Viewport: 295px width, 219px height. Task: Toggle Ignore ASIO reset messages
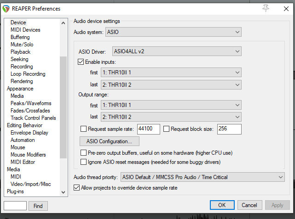coord(84,162)
